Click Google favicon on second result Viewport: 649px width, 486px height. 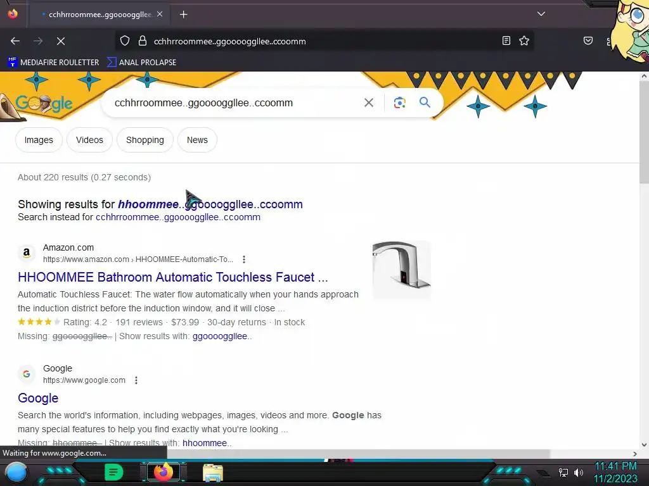(x=27, y=373)
